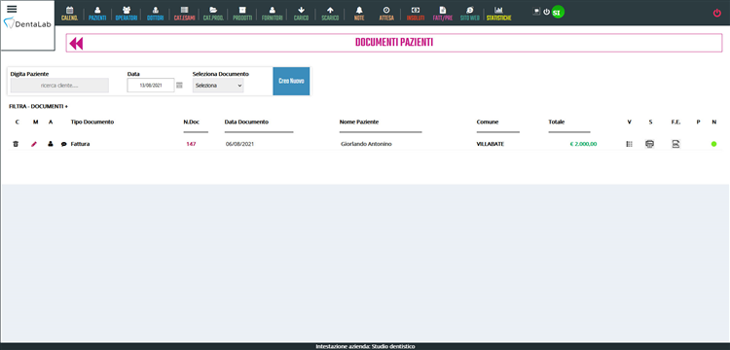Click footer Intestazione azienda: Studio dentistico
Image resolution: width=730 pixels, height=350 pixels.
tap(365, 346)
